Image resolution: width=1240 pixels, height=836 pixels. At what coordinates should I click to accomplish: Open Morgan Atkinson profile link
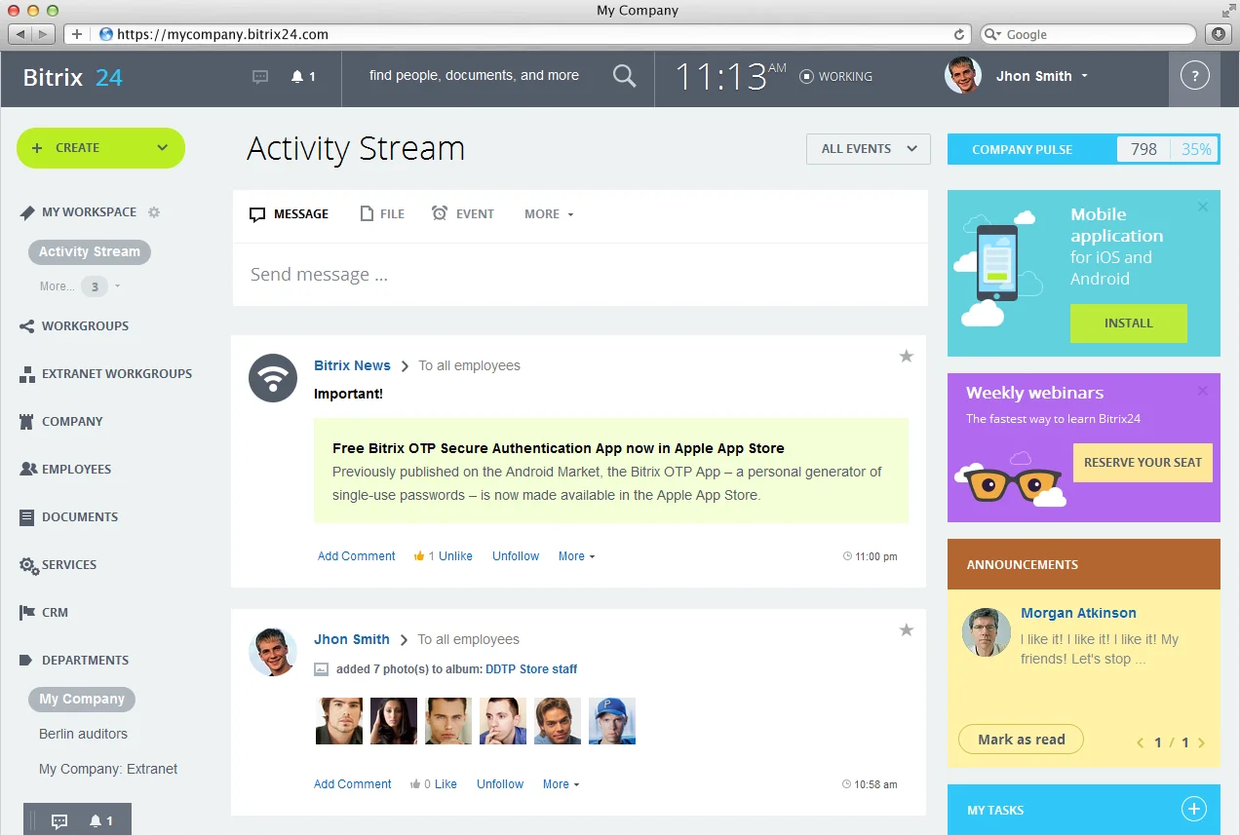[x=1078, y=613]
